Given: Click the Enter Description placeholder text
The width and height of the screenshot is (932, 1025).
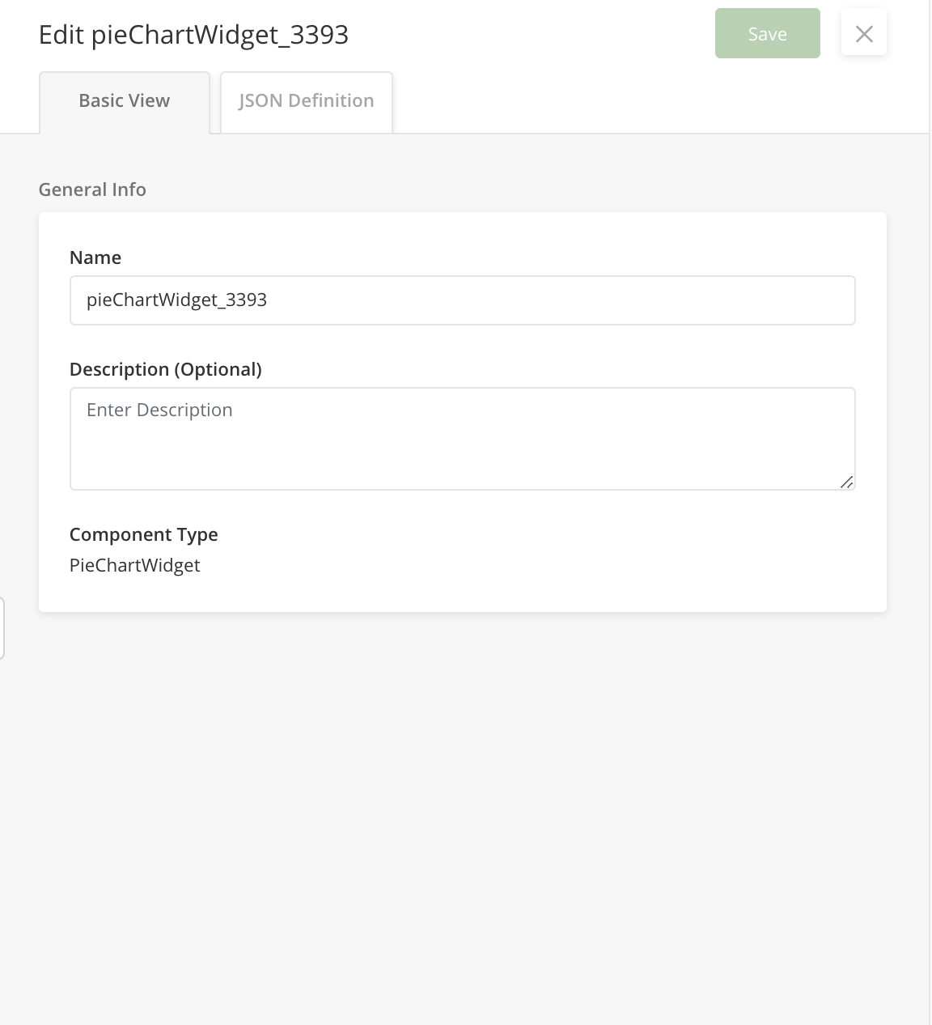Looking at the screenshot, I should [x=159, y=410].
